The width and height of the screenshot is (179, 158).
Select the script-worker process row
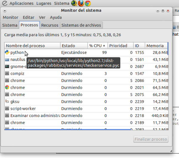pos(86,109)
